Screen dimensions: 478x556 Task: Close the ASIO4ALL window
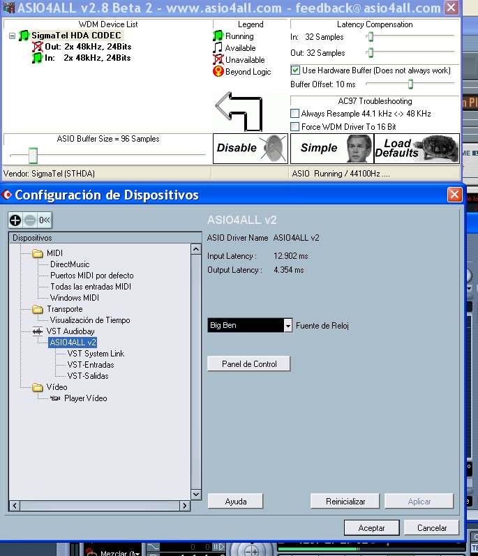tap(451, 8)
